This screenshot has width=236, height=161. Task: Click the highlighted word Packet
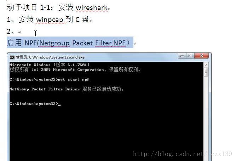click(82, 43)
